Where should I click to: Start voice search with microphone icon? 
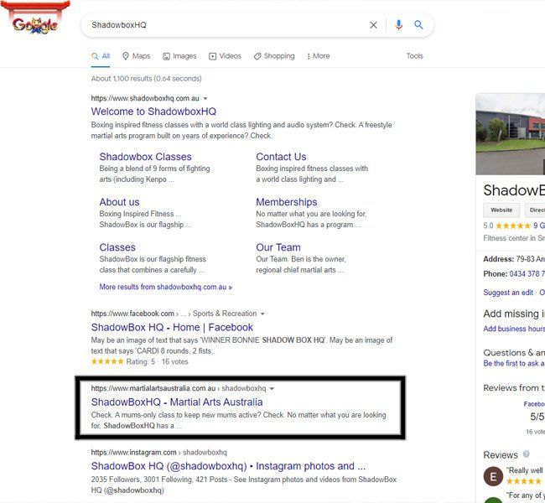tap(398, 25)
